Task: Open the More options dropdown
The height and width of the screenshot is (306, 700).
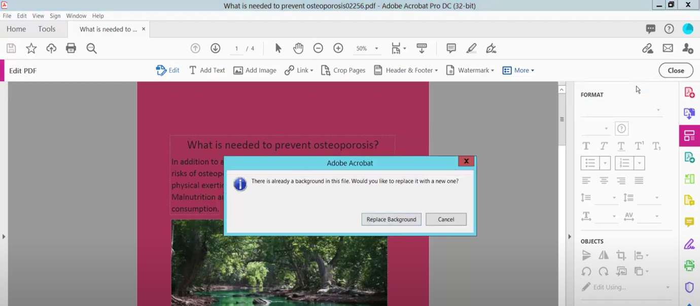Action: tap(518, 70)
